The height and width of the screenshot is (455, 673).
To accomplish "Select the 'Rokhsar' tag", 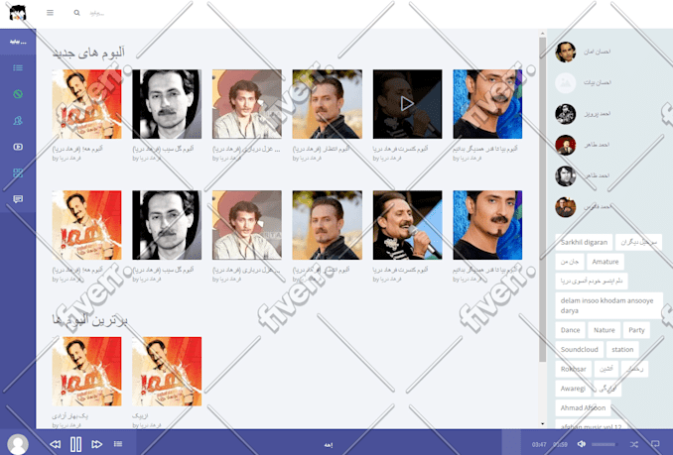I will pyautogui.click(x=574, y=369).
